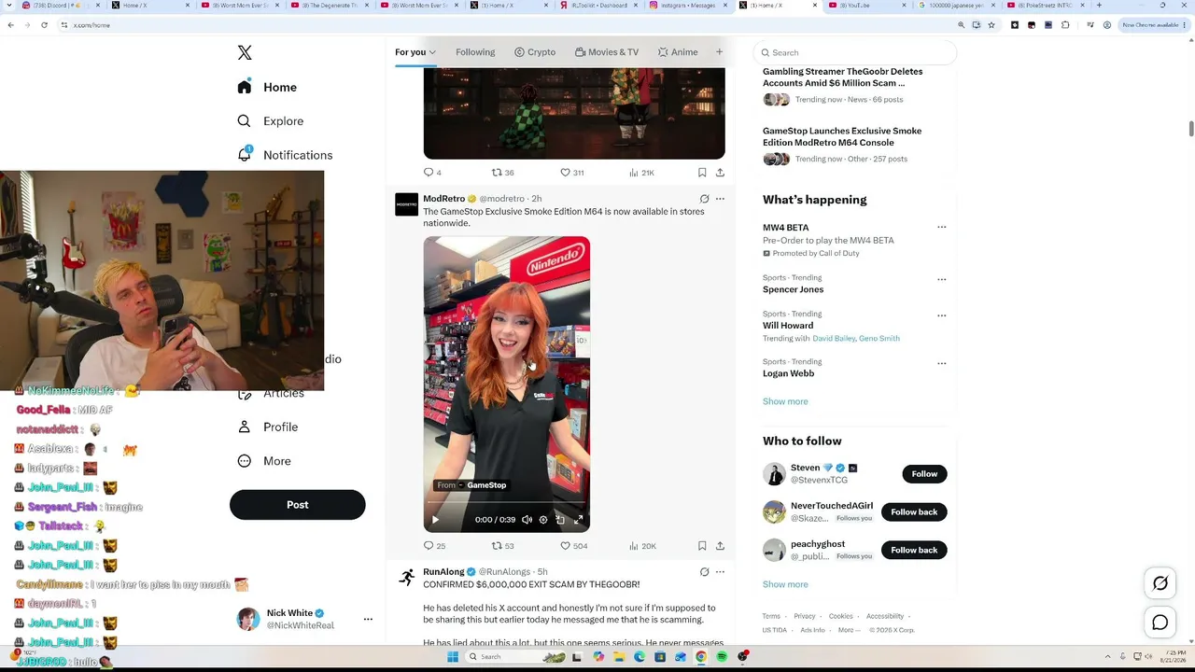
Task: Bookmark the post with 21K views
Action: click(702, 173)
